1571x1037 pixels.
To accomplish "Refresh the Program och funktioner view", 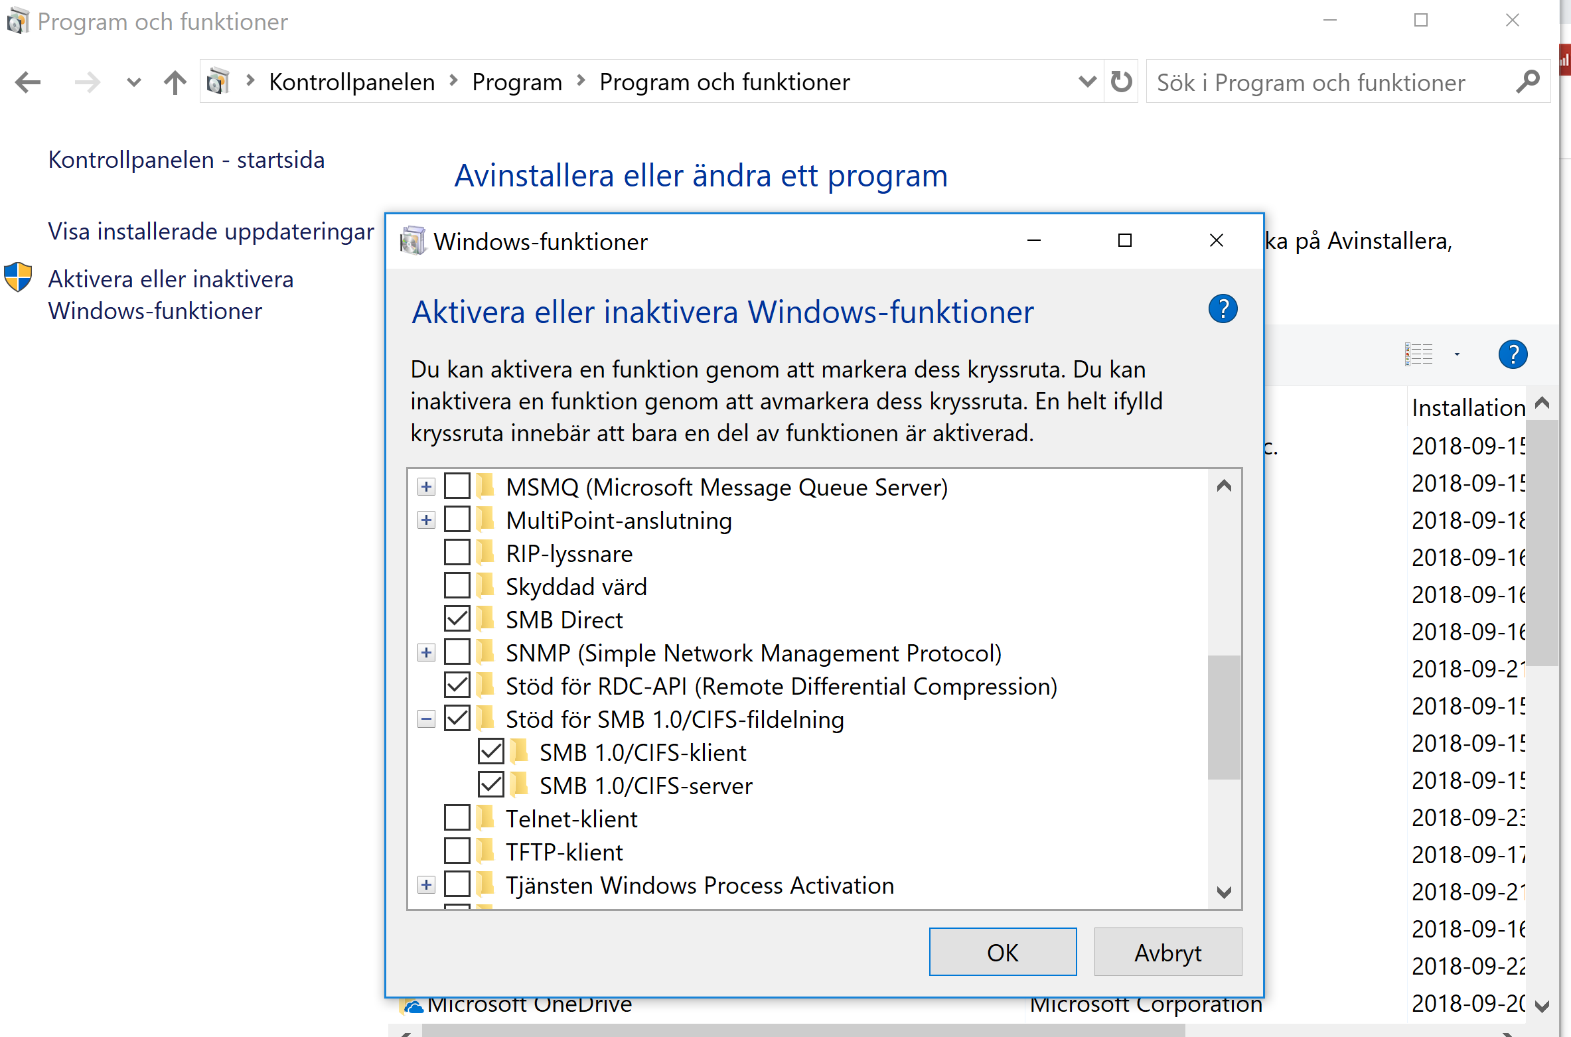I will pyautogui.click(x=1122, y=82).
